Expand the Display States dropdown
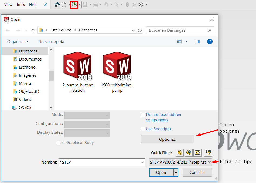256x183 pixels. (x=87, y=133)
